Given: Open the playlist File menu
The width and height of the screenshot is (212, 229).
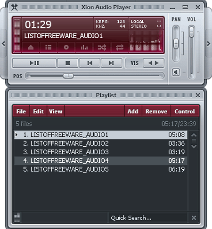Looking at the screenshot, I should pyautogui.click(x=21, y=111).
